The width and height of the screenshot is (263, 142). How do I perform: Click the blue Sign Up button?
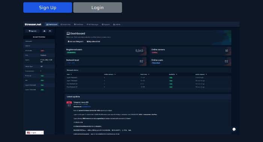click(x=48, y=8)
